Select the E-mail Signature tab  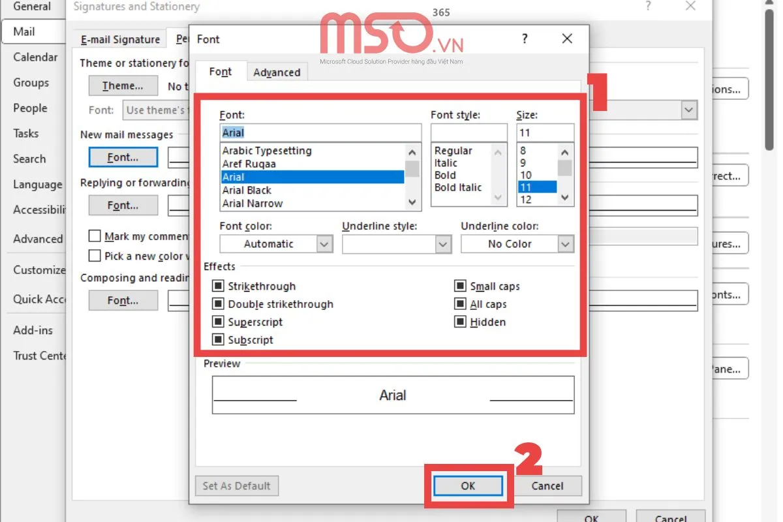point(120,40)
